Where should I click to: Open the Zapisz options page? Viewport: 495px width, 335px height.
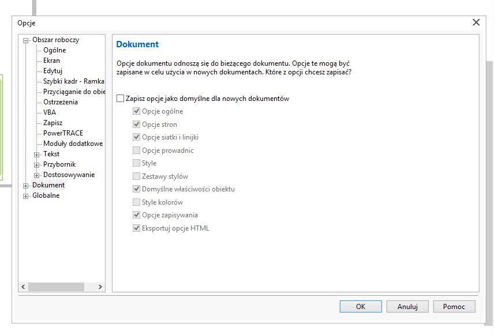tap(52, 123)
